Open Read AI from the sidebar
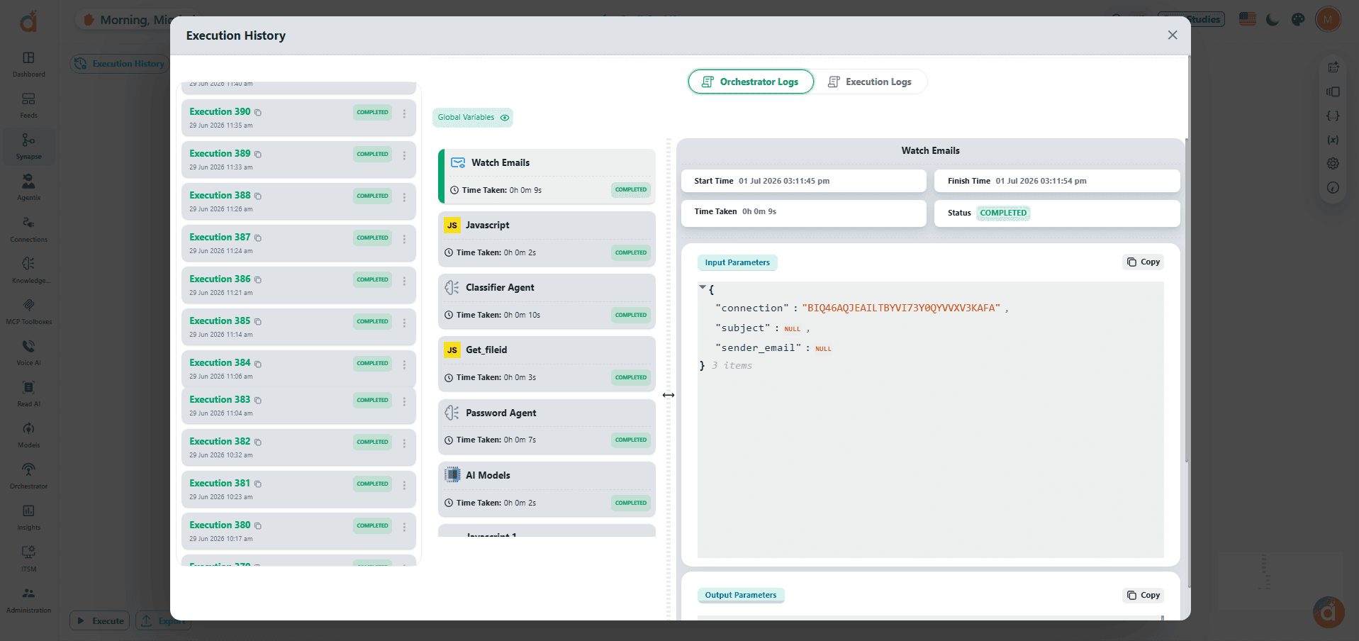 tap(28, 394)
